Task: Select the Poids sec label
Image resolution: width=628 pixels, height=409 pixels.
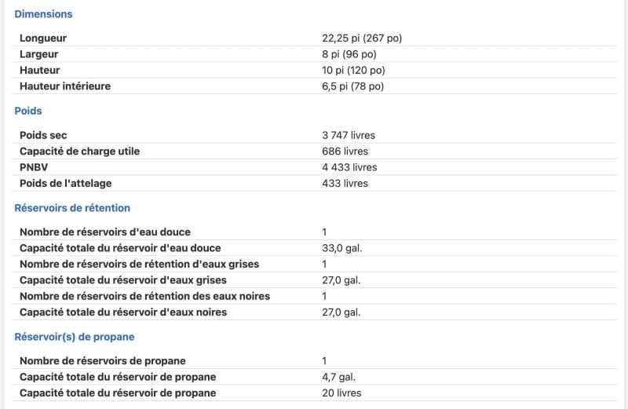Action: pyautogui.click(x=43, y=135)
